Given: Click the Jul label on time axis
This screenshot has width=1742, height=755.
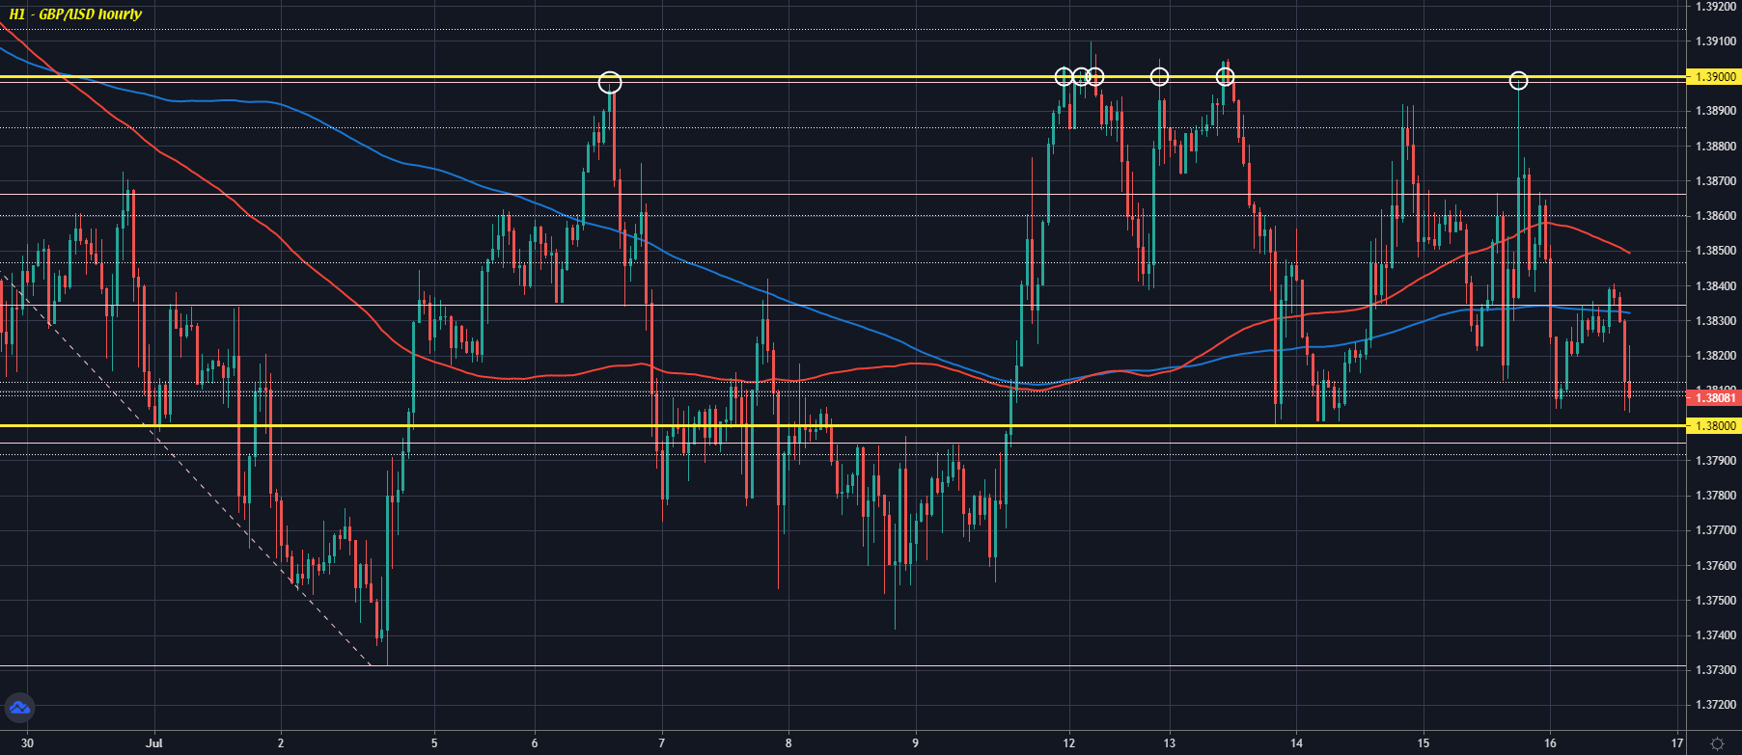Looking at the screenshot, I should (x=153, y=743).
